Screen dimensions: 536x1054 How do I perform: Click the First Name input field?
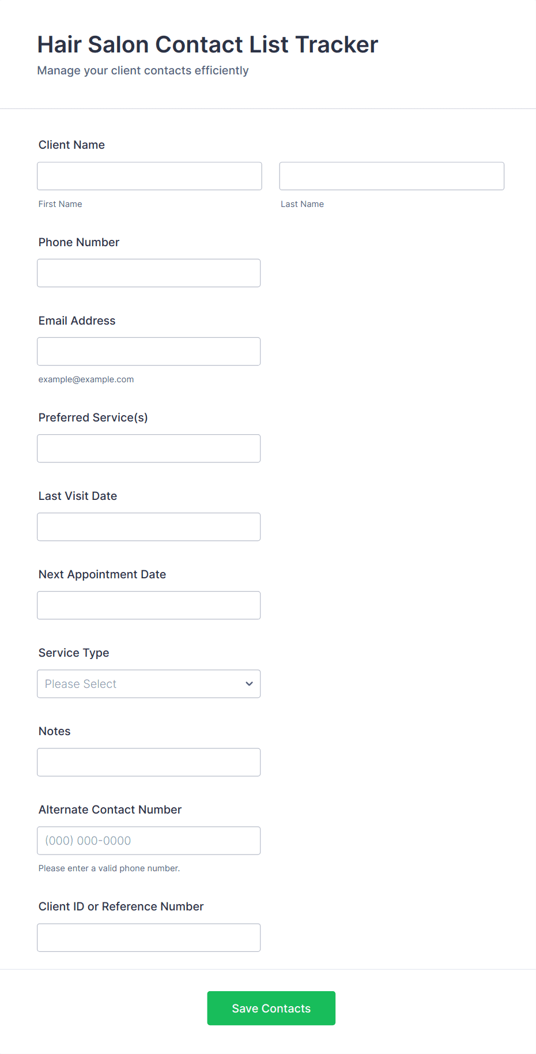tap(149, 176)
